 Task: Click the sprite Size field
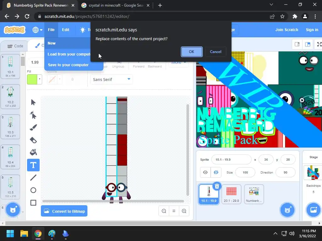245,172
